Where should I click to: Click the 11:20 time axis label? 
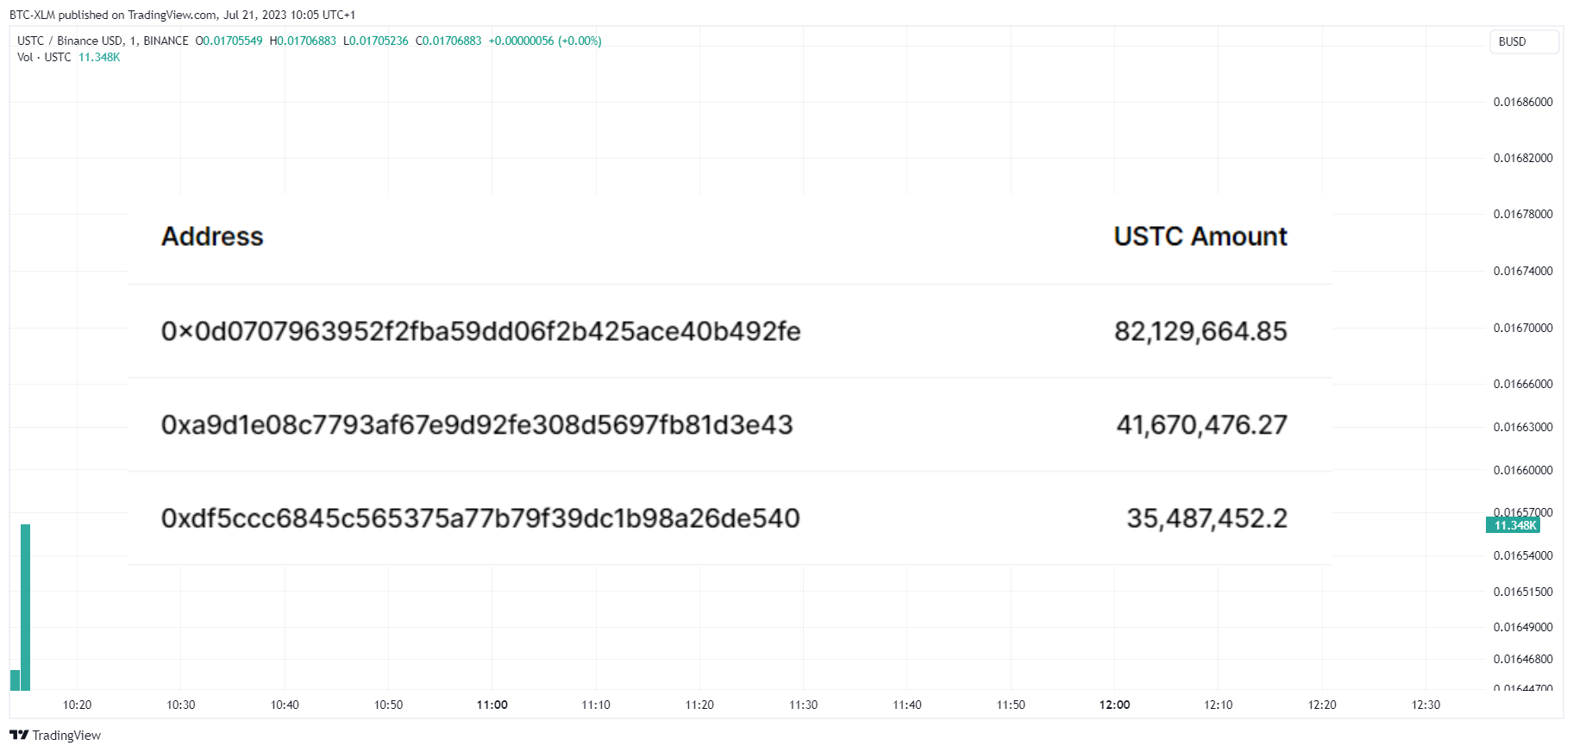[x=699, y=705]
